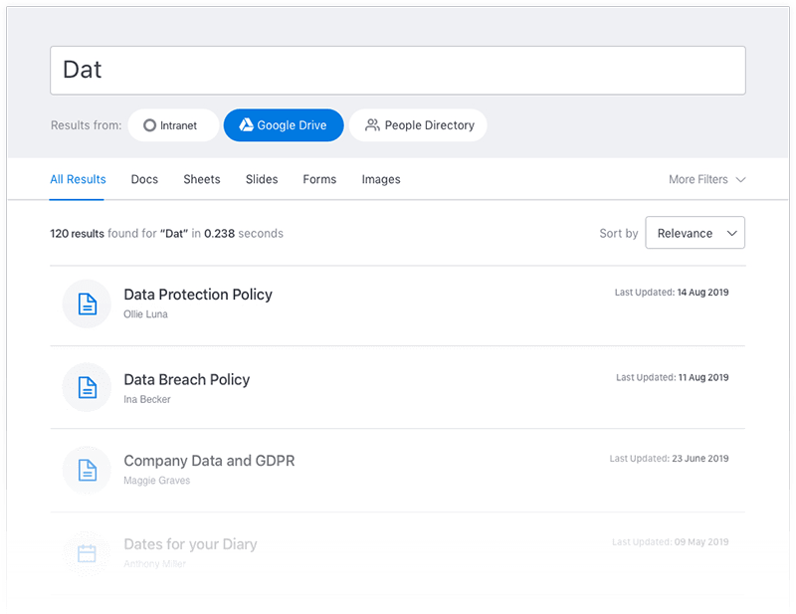Toggle the People Directory results source
796x614 pixels.
coord(418,125)
